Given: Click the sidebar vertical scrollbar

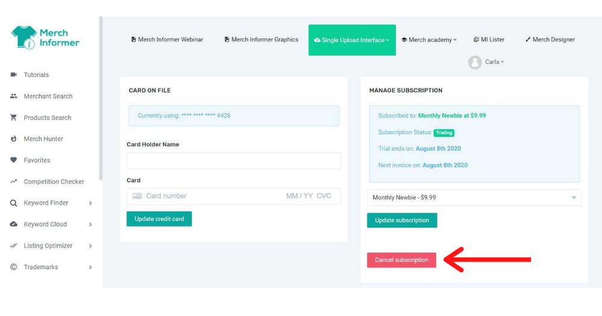Looking at the screenshot, I should [x=101, y=98].
